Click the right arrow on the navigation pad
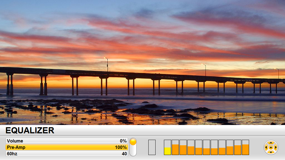Screen dimensions: 285x160 point(276,147)
